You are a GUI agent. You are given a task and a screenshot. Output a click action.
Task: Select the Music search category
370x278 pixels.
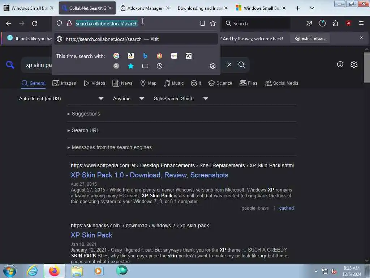(x=174, y=83)
